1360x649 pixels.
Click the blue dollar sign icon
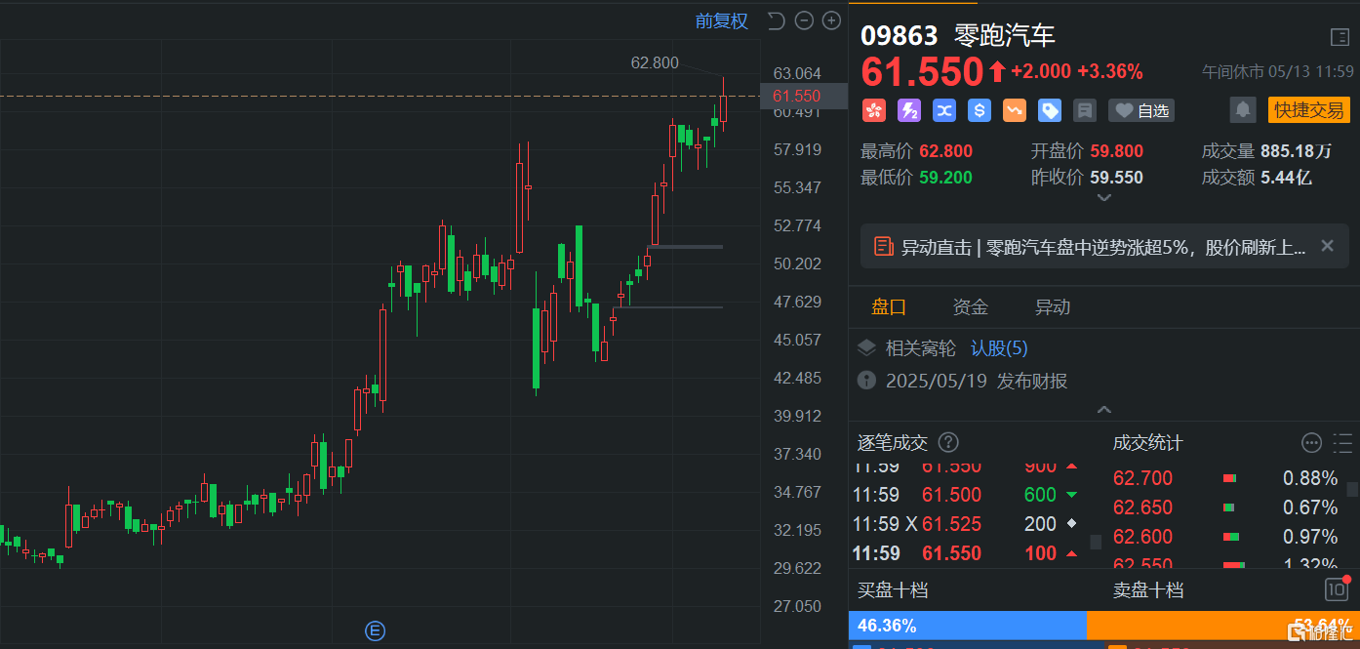[980, 110]
